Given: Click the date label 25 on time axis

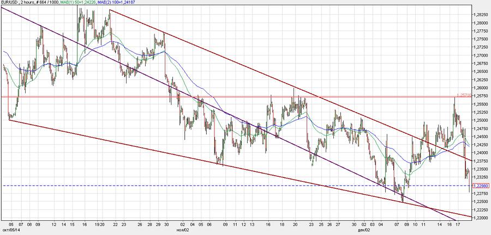Looking at the screenshot, I should [x=321, y=224].
